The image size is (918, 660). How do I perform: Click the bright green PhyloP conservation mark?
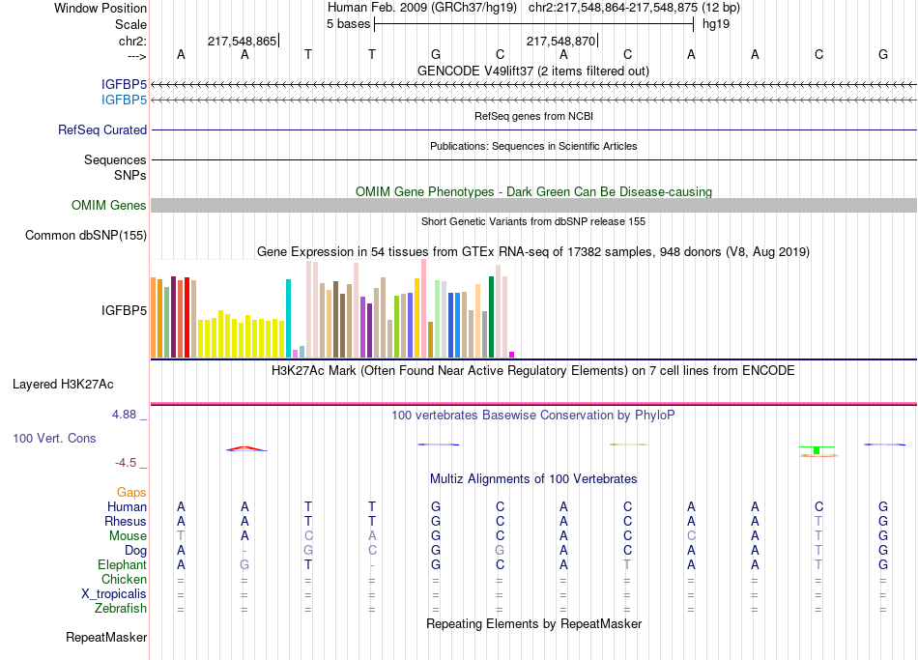(817, 449)
